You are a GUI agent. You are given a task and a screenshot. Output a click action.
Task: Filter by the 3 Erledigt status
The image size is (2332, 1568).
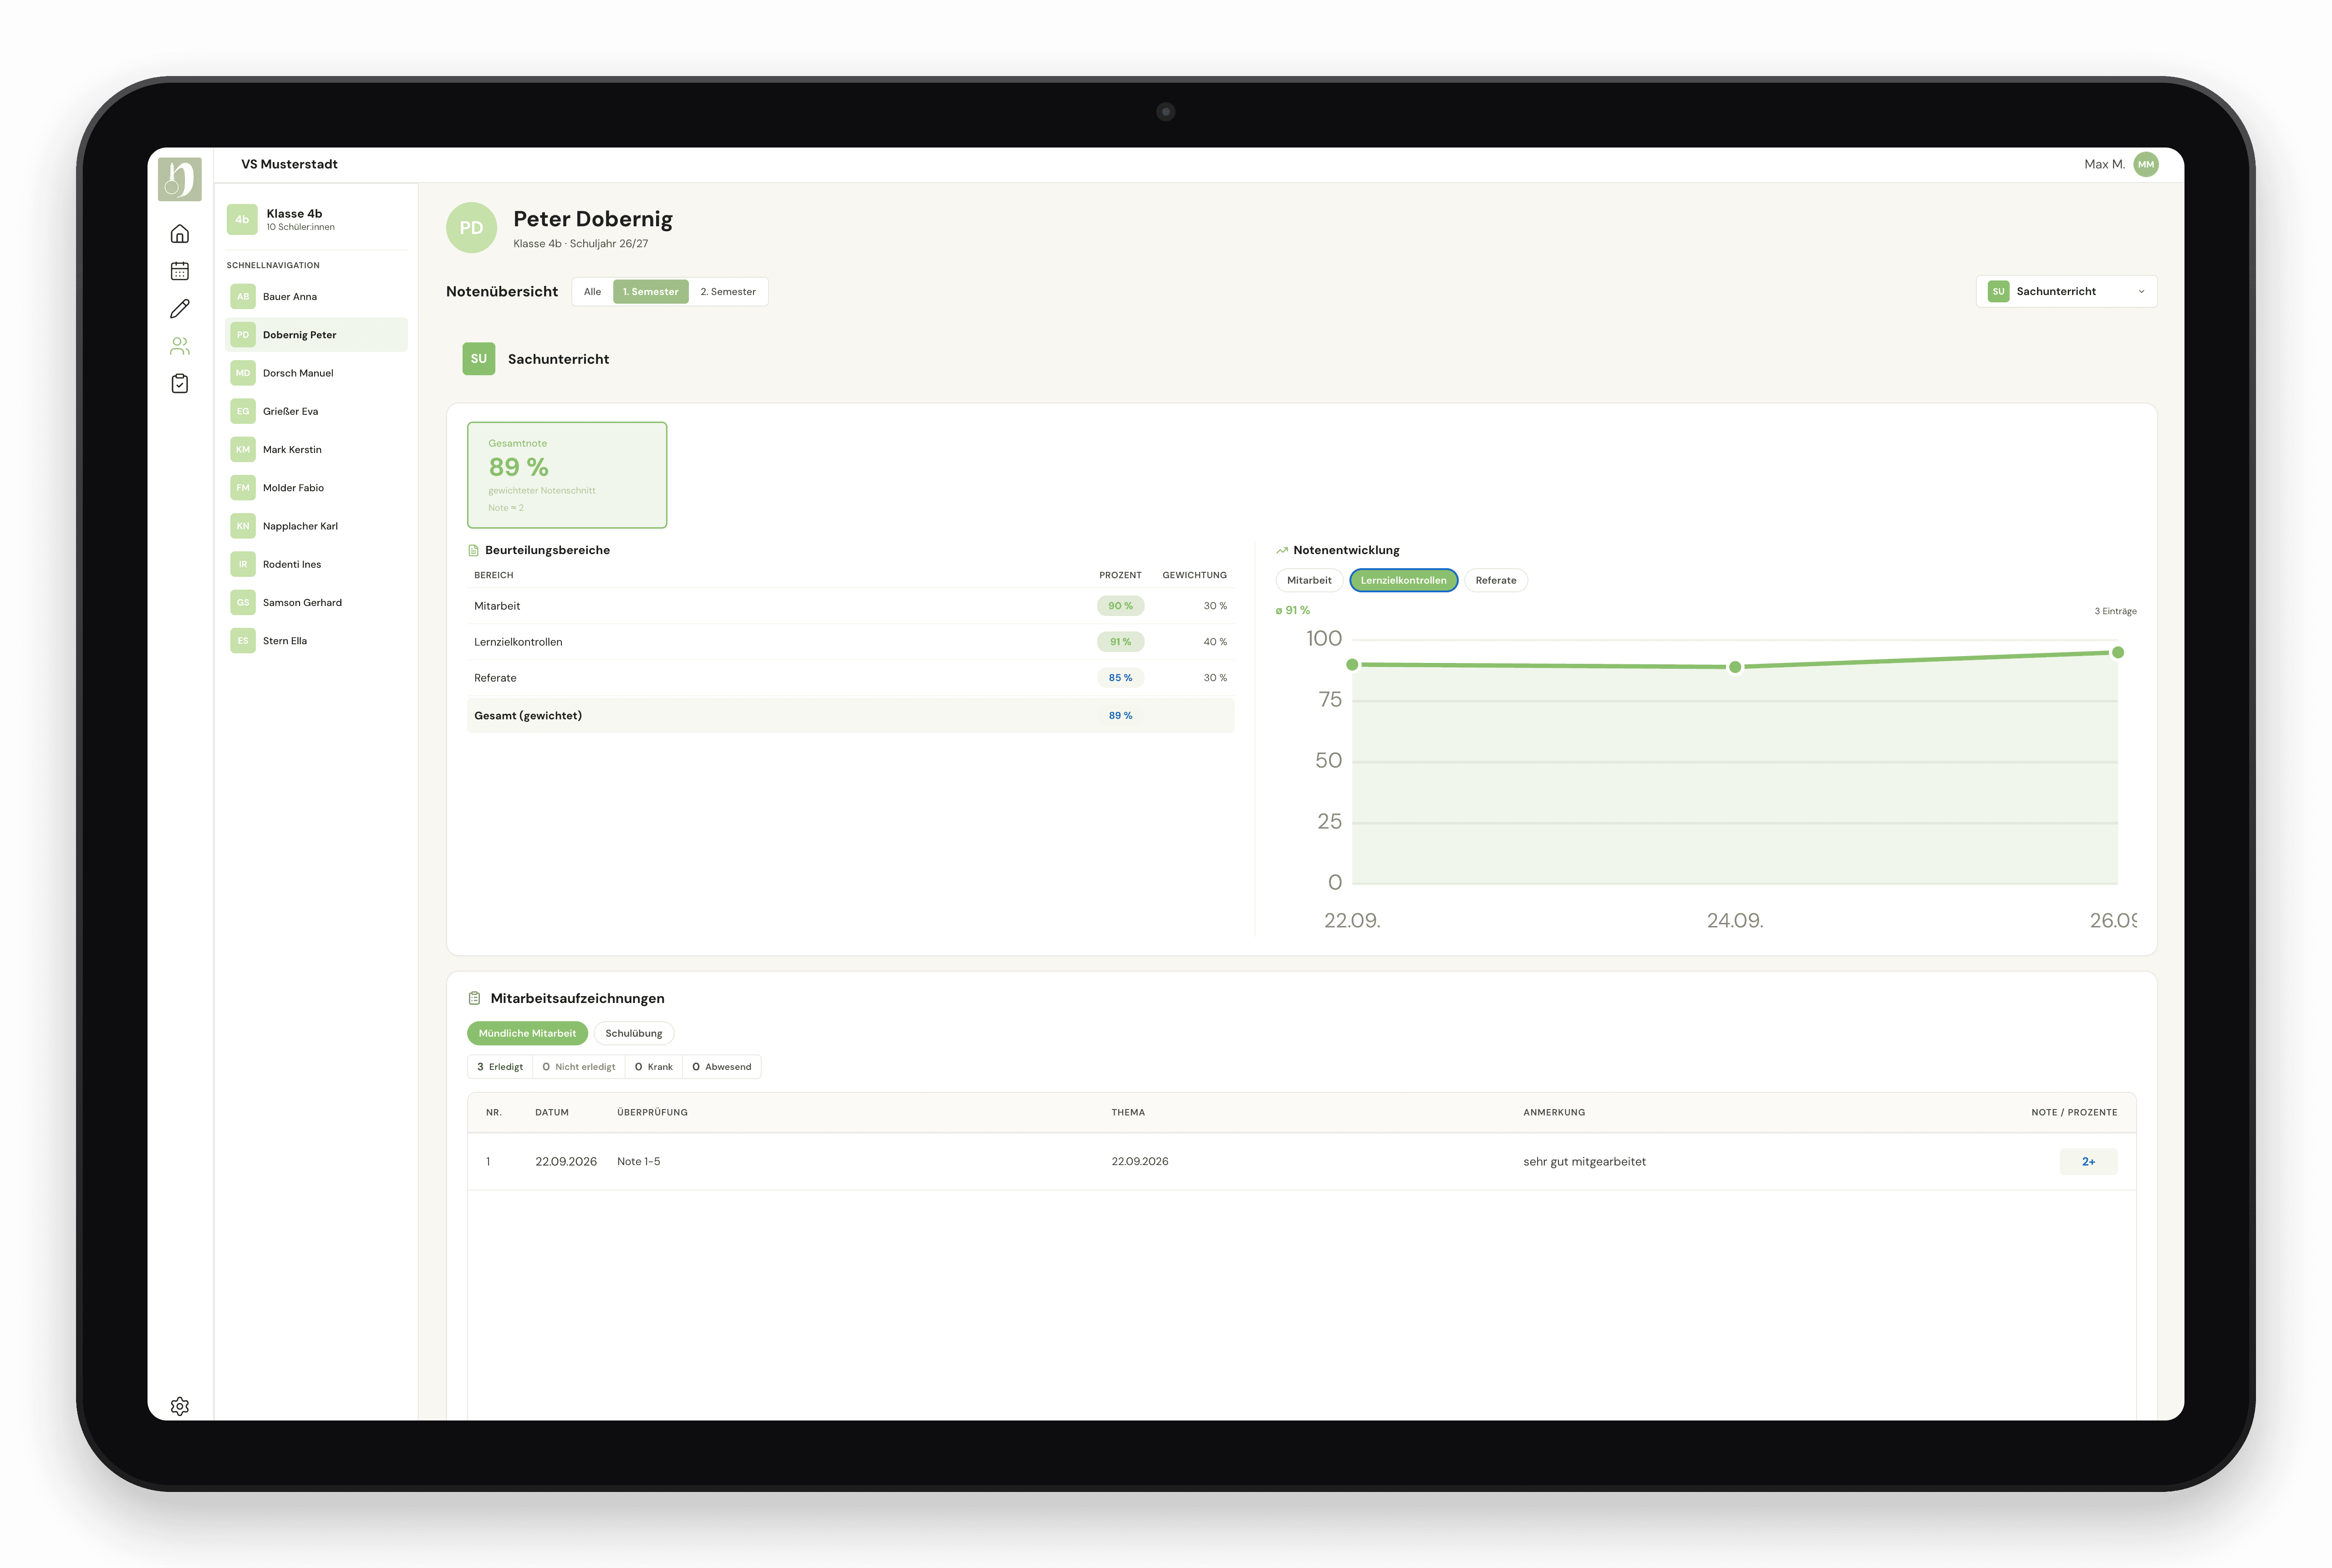point(500,1067)
